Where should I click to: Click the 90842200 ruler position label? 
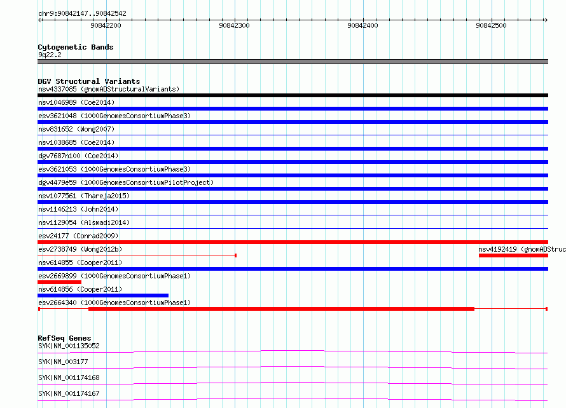click(106, 25)
